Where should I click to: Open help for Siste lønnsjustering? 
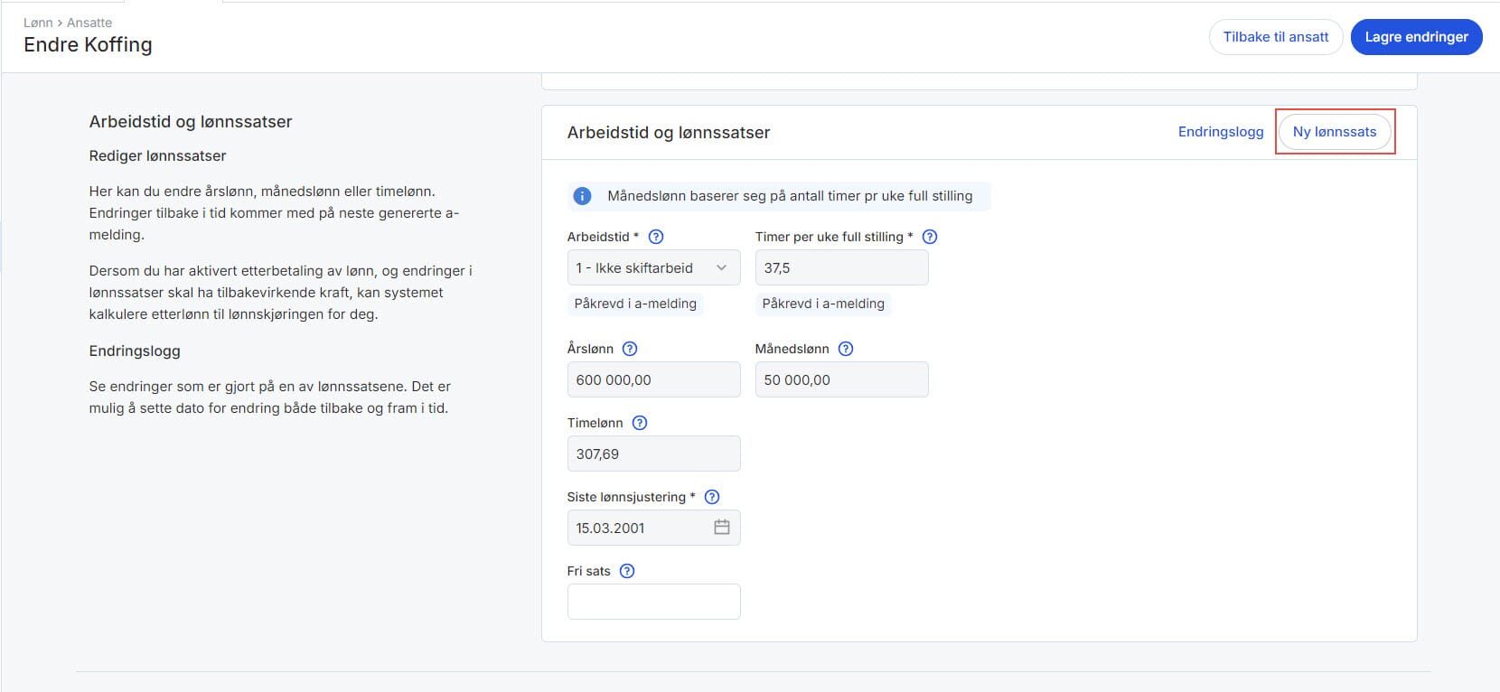coord(711,497)
